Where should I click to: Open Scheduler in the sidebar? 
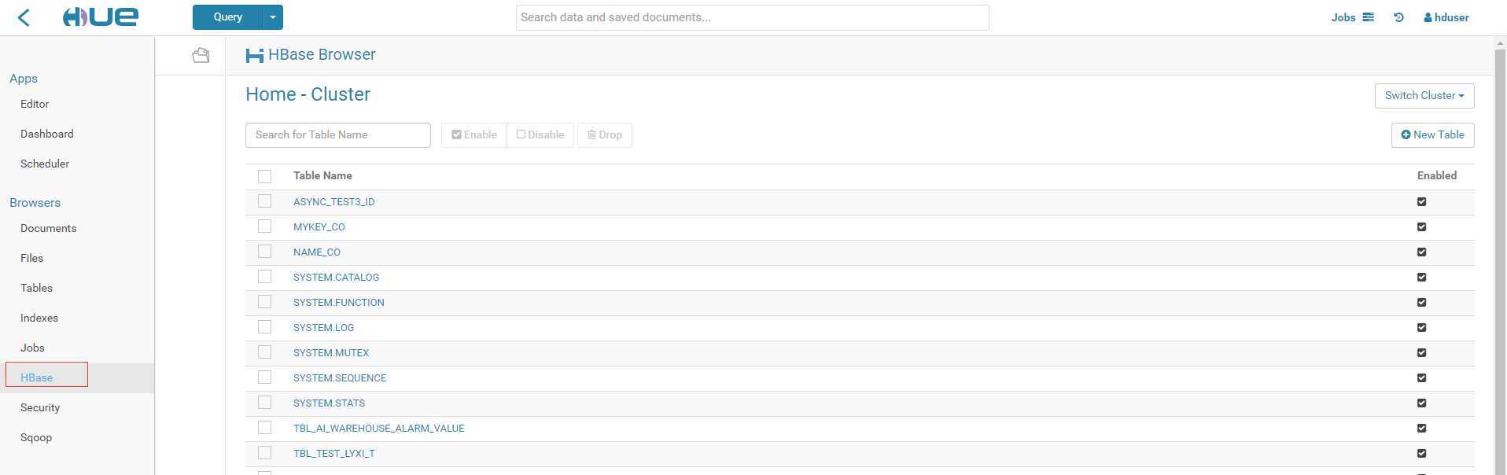click(x=45, y=164)
